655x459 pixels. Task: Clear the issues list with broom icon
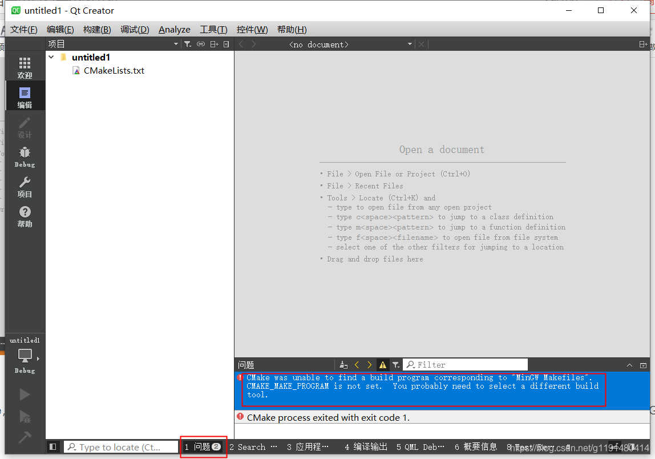343,365
